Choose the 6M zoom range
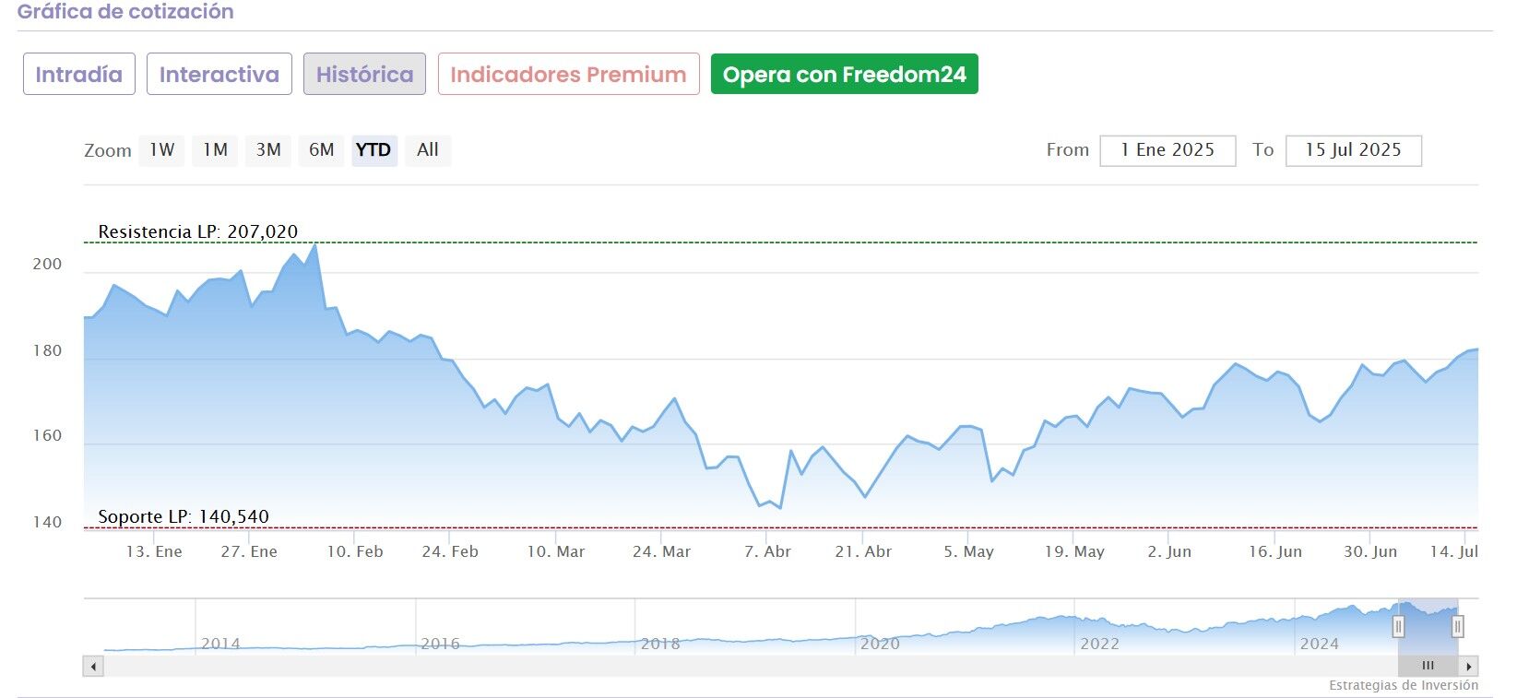The width and height of the screenshot is (1517, 698). coord(321,150)
